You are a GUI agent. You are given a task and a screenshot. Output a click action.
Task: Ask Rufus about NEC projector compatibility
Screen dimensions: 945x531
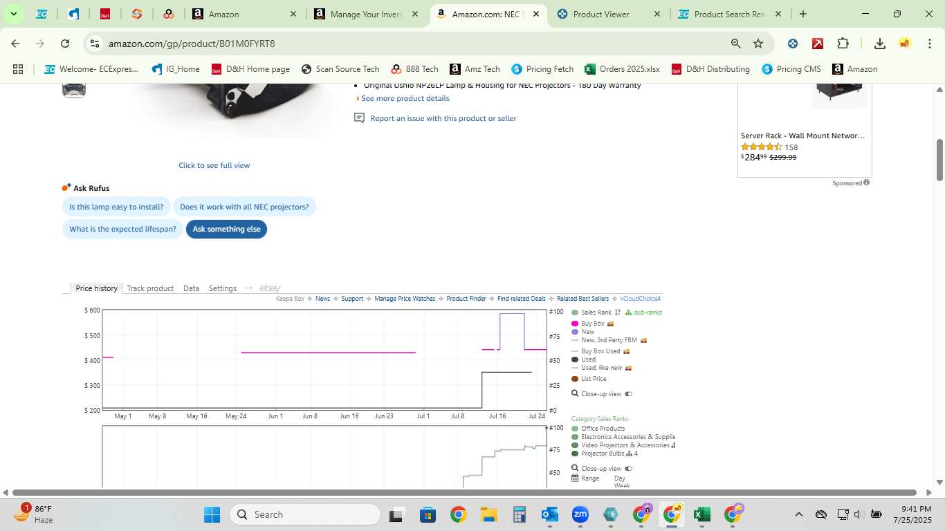[244, 207]
